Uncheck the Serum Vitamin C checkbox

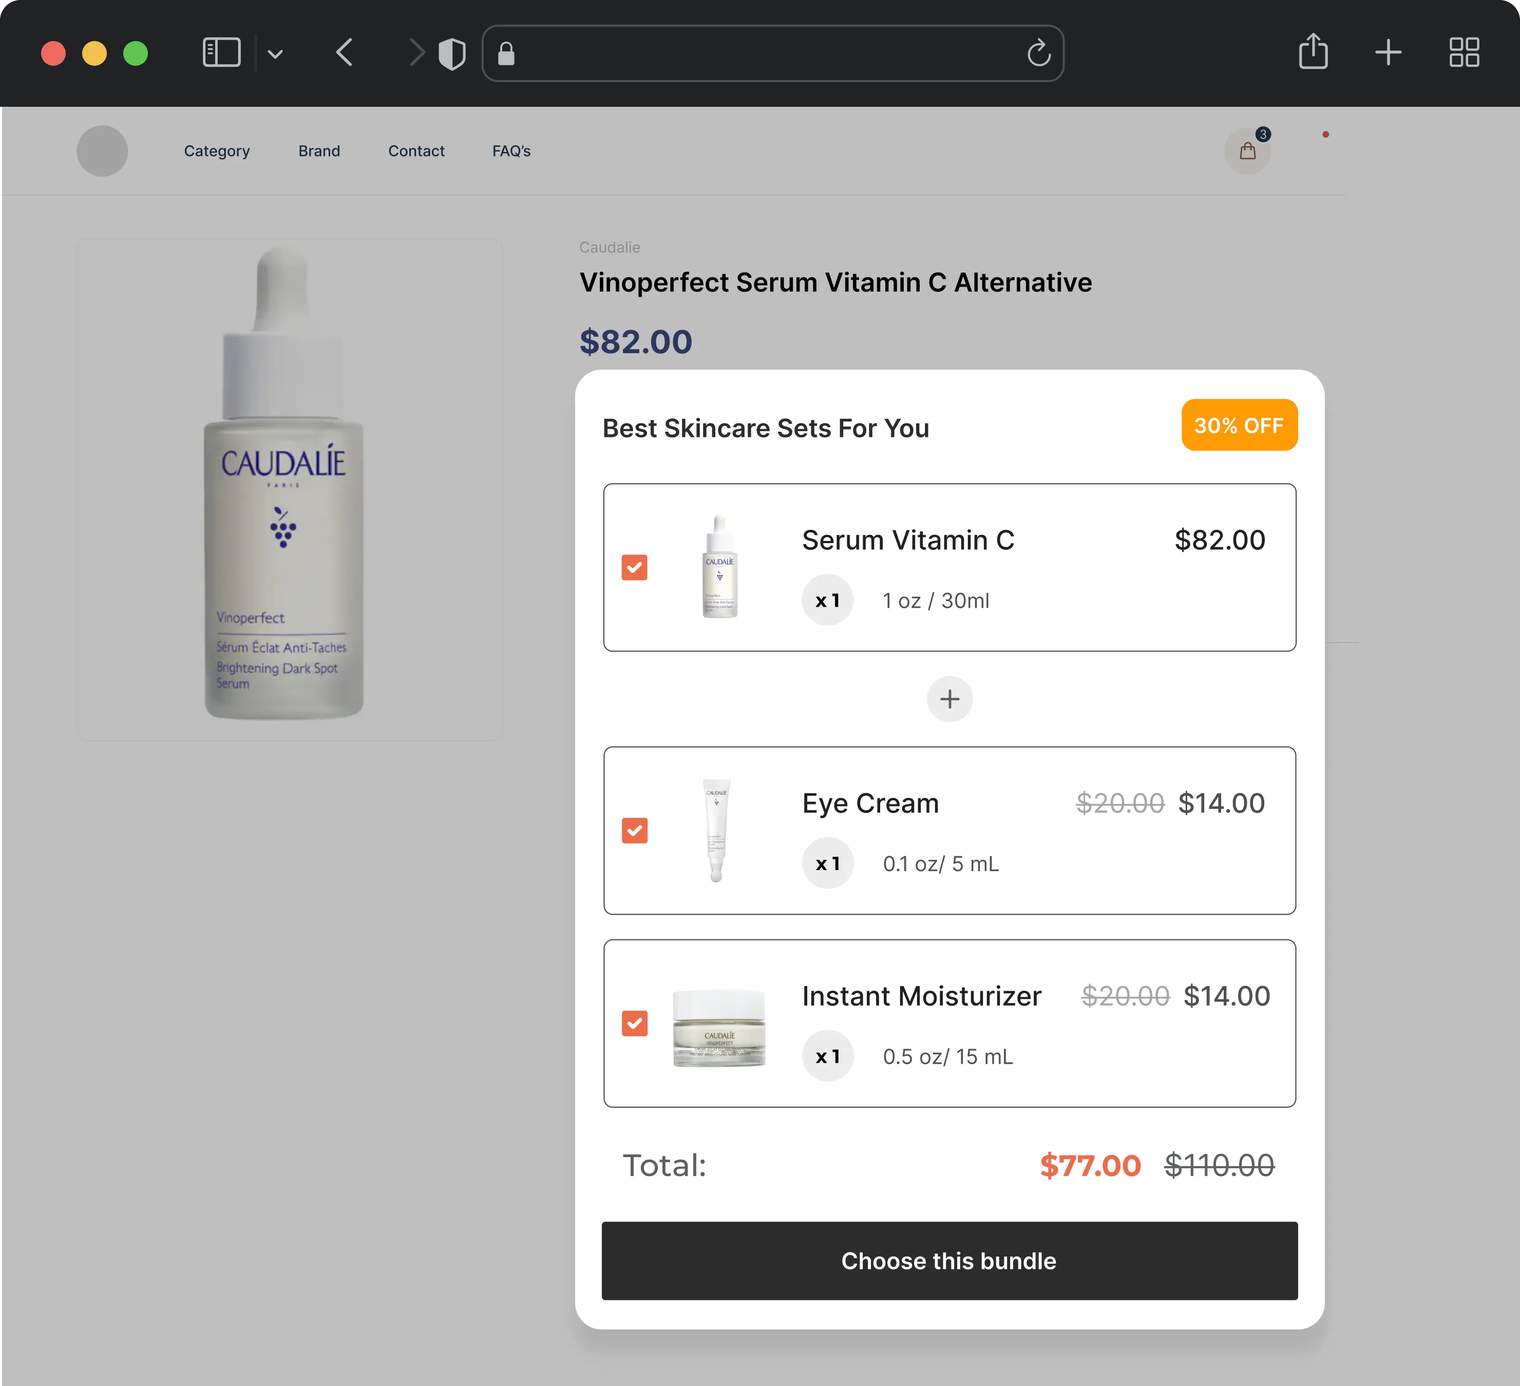(634, 568)
